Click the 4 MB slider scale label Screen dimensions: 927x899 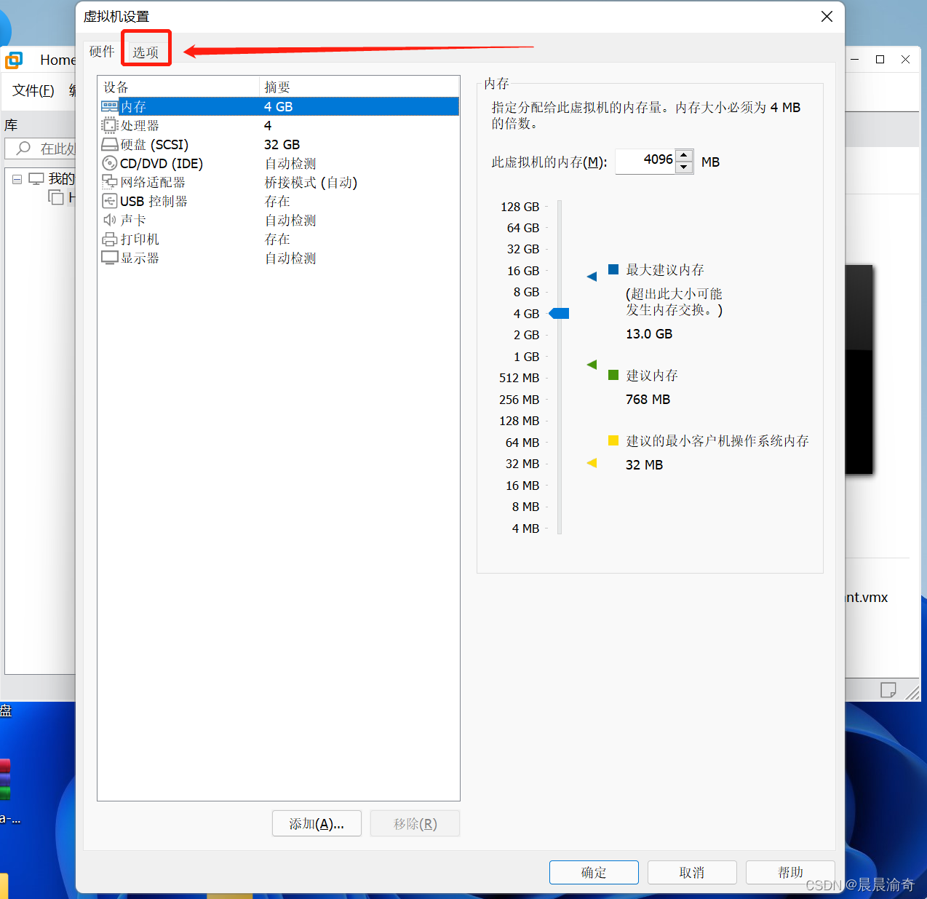pyautogui.click(x=525, y=528)
